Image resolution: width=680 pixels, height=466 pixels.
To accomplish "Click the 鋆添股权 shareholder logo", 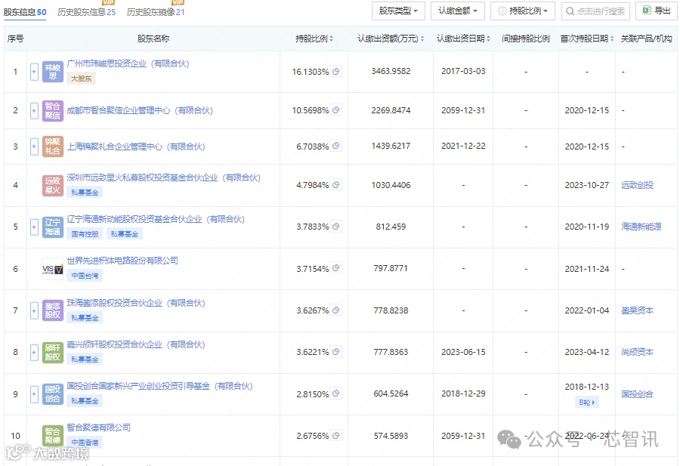I will point(53,310).
